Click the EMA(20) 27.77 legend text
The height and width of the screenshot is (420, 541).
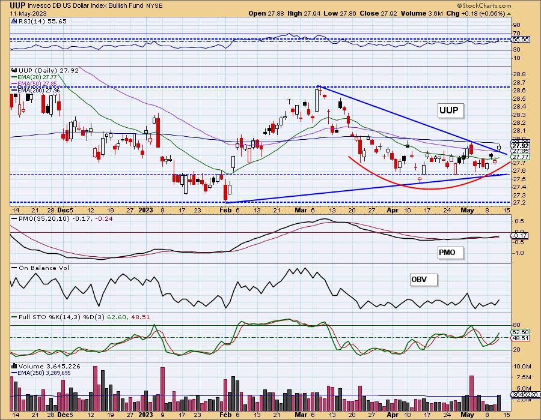(37, 77)
